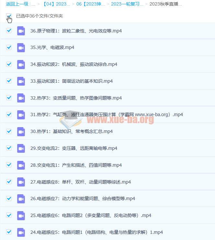Click video icon for 24.电磁感应5 file
This screenshot has height=240, width=215.
[x=21, y=232]
